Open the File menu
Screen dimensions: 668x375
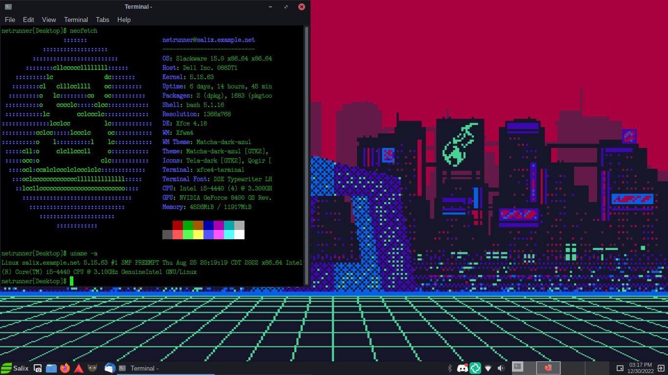10,20
